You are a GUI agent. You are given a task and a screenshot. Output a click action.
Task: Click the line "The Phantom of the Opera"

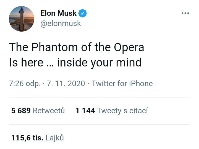[77, 47]
